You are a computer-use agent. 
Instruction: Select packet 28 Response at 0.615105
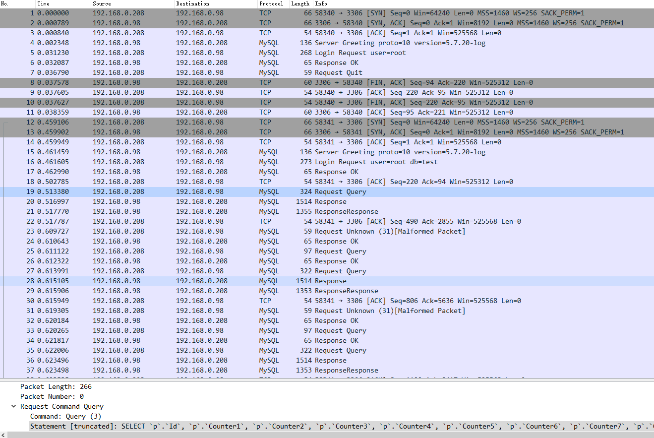[327, 281]
